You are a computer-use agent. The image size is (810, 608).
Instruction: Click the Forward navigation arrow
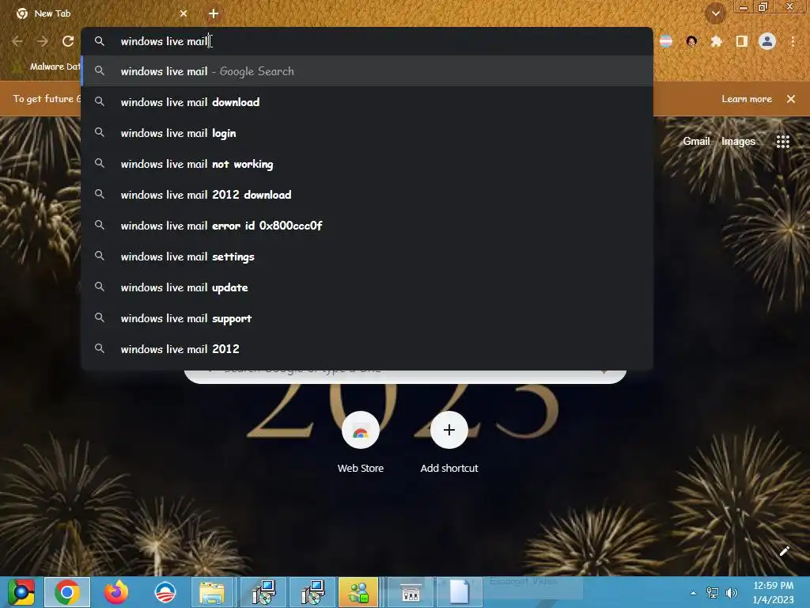point(43,41)
